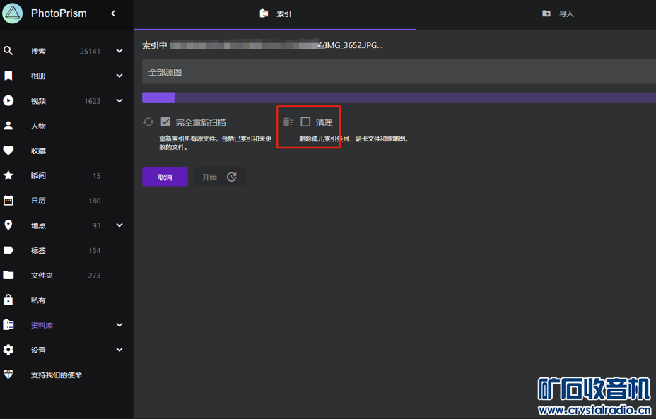Viewport: 656px width, 419px height.
Task: Open the calendar icon in sidebar
Action: [x=8, y=200]
